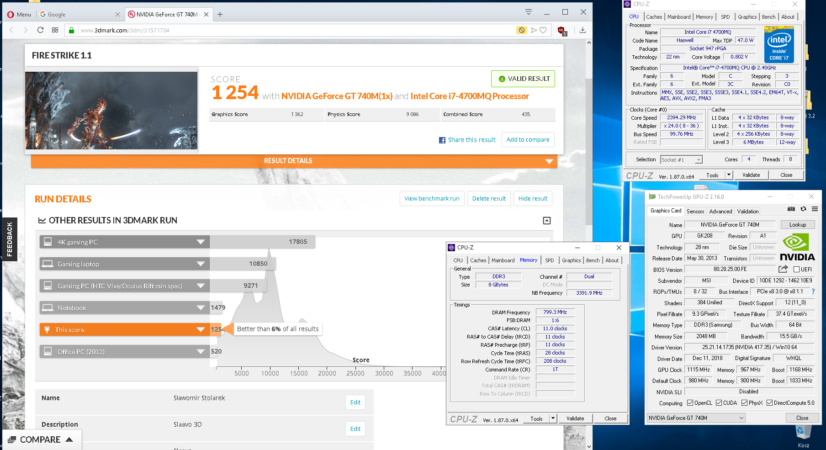Switch to Advanced tab in GPU-Z
Screen dimensions: 826x450
(x=720, y=212)
